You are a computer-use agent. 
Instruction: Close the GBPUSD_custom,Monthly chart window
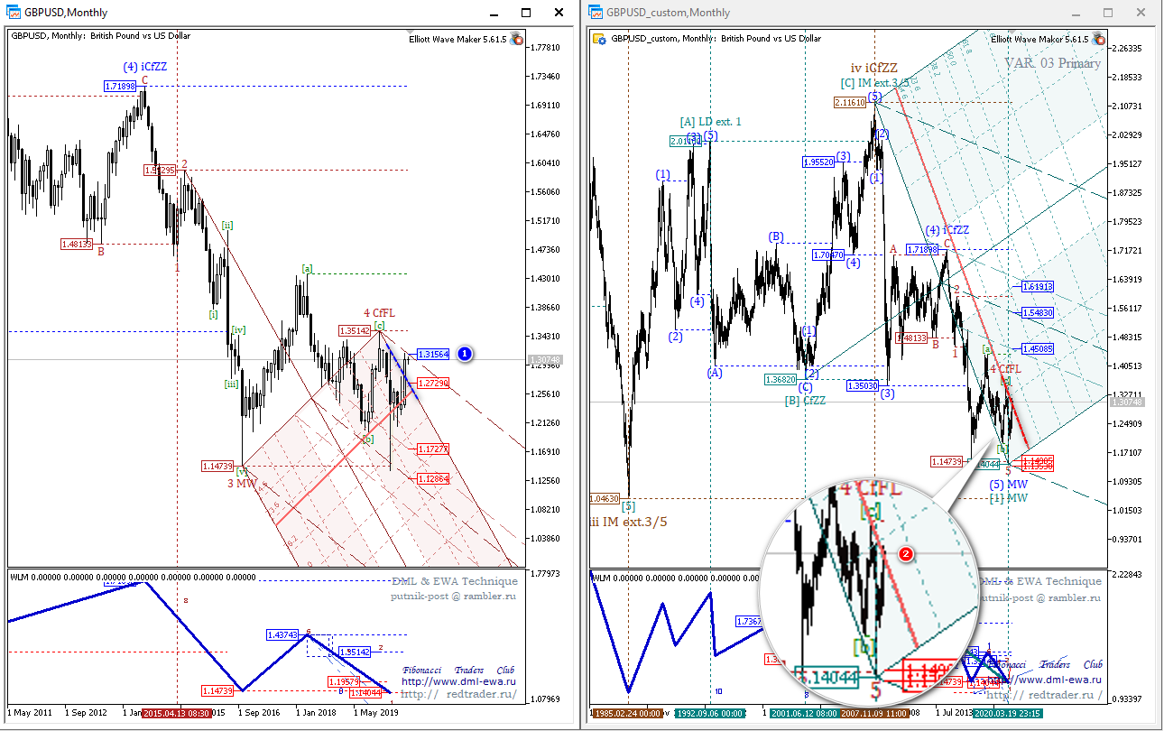coord(1142,13)
